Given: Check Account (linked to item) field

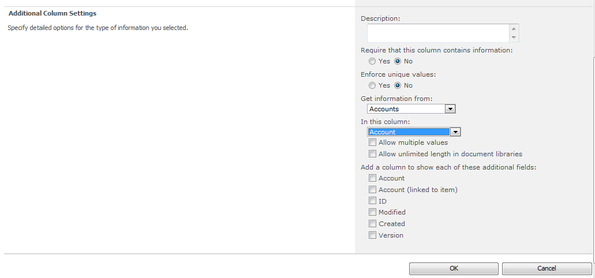Looking at the screenshot, I should point(373,190).
